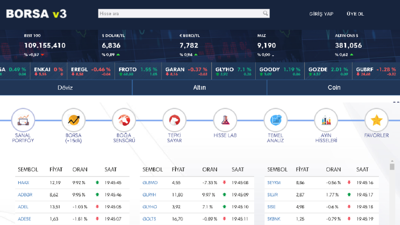The height and width of the screenshot is (225, 400).
Task: Open the FAIZ rate summary
Action: (266, 45)
